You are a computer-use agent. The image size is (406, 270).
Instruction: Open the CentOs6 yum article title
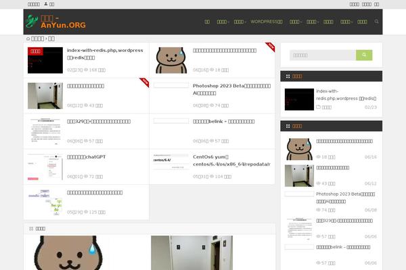click(x=231, y=161)
